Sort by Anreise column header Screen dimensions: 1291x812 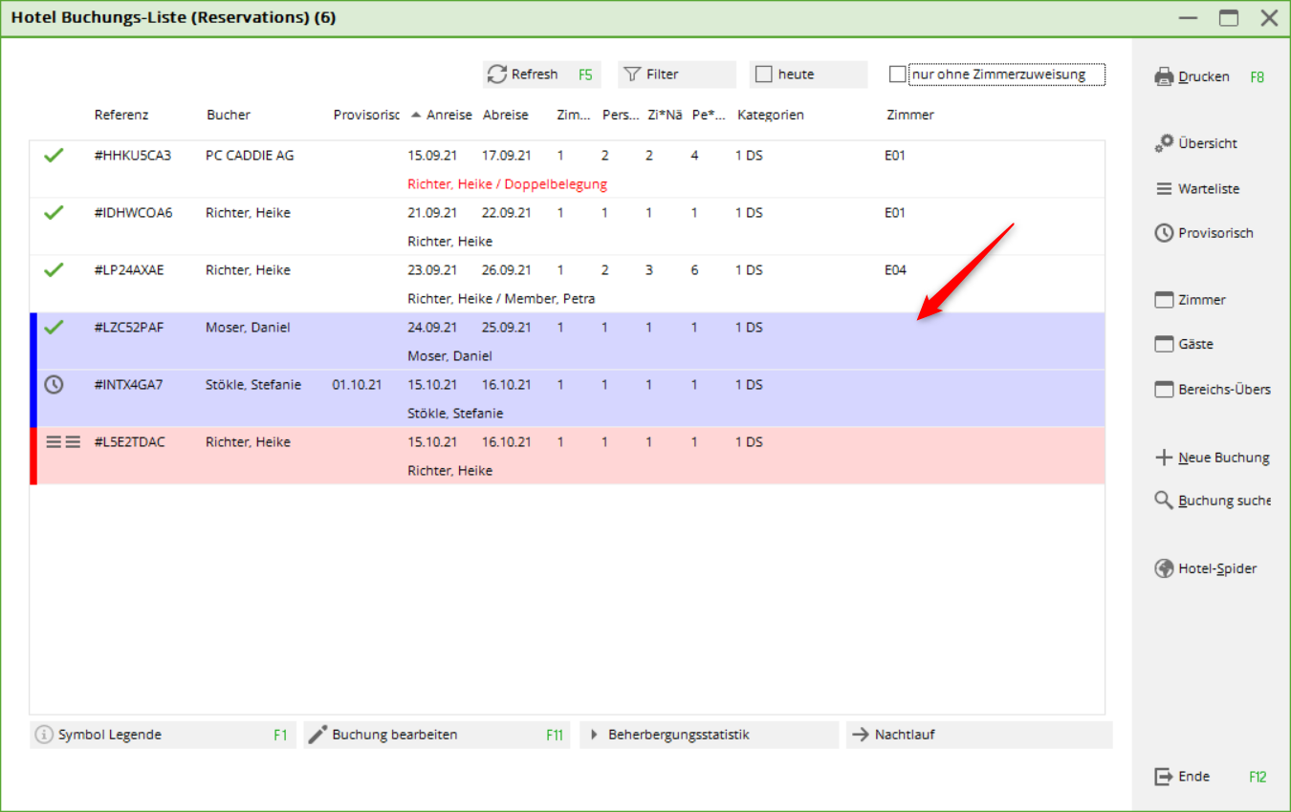[449, 115]
